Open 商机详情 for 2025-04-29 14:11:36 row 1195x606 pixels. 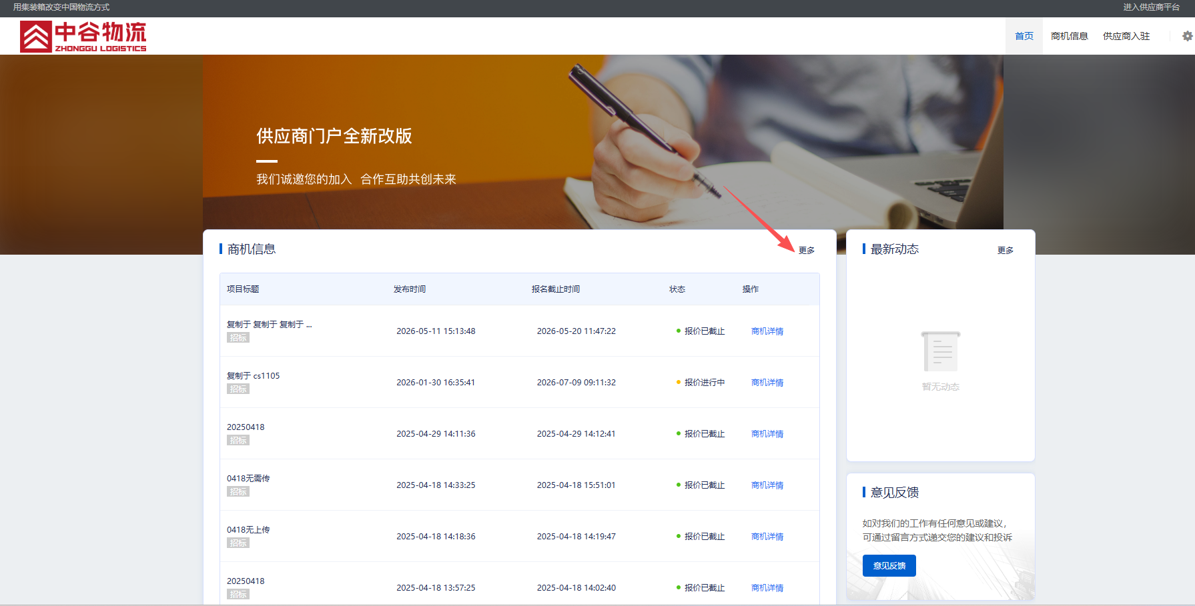pos(767,434)
